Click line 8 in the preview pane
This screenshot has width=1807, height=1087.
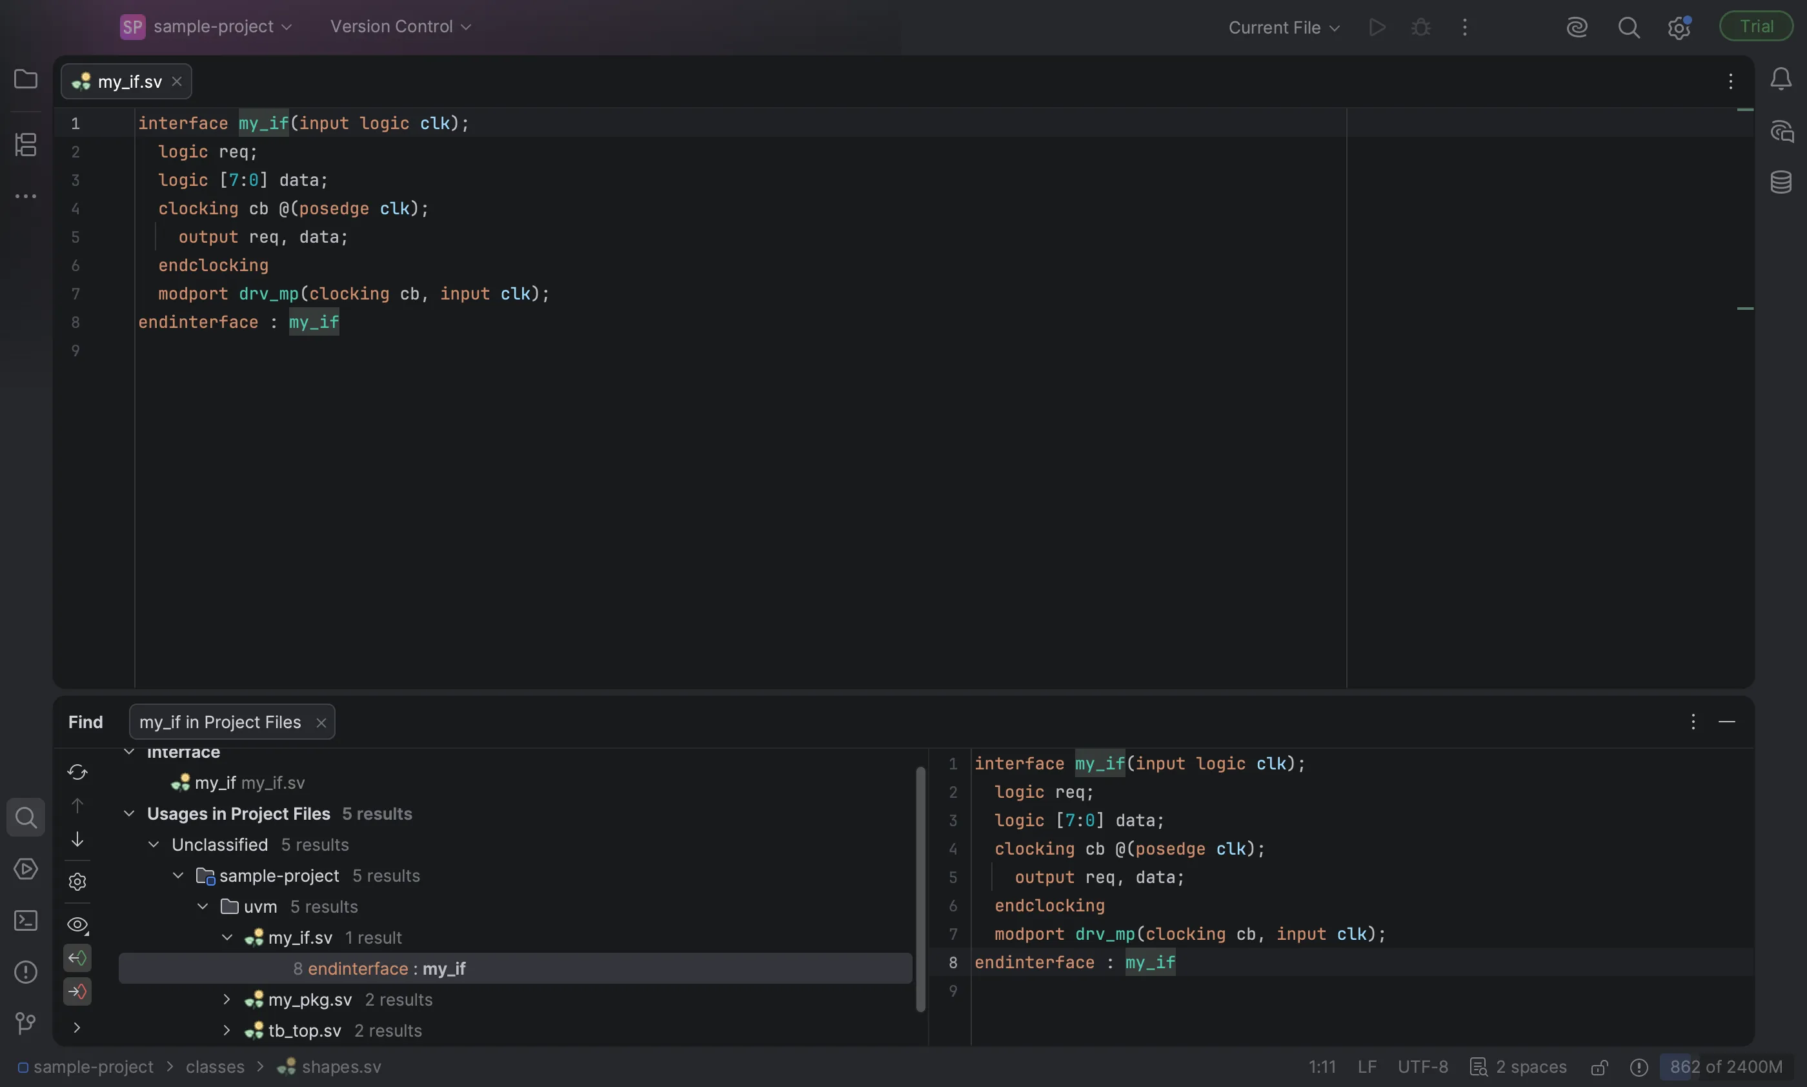pyautogui.click(x=1341, y=962)
